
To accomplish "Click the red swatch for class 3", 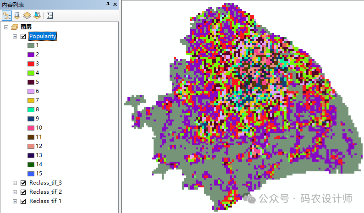I will pos(31,64).
